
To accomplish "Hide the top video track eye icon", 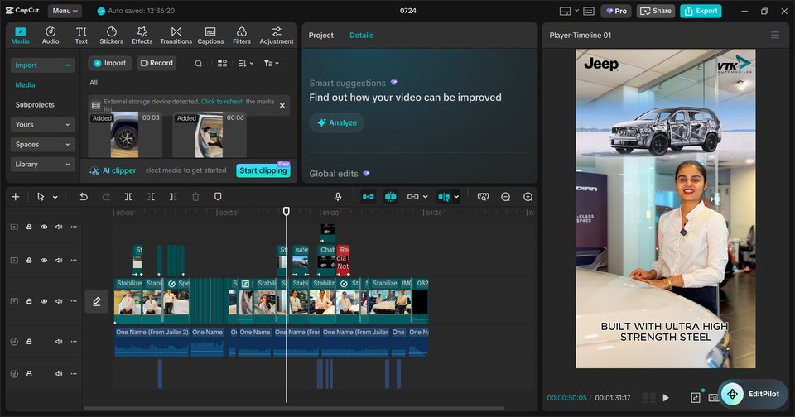I will click(x=44, y=227).
